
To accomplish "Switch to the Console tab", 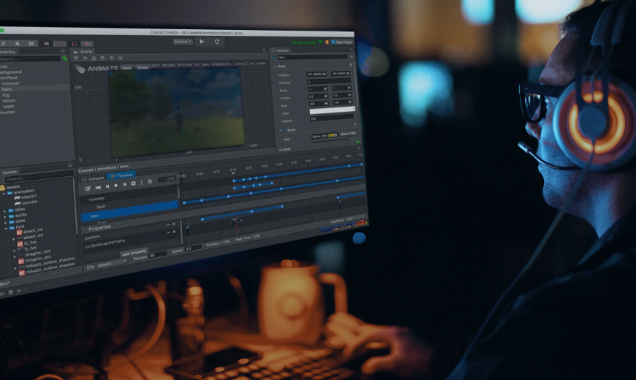I will pyautogui.click(x=94, y=178).
